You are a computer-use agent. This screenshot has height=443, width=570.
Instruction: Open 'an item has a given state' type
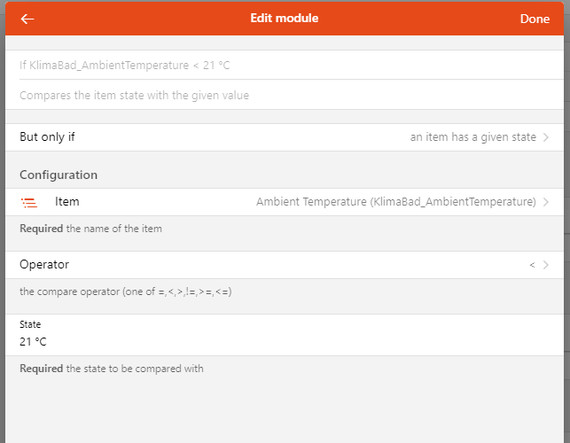pyautogui.click(x=473, y=137)
